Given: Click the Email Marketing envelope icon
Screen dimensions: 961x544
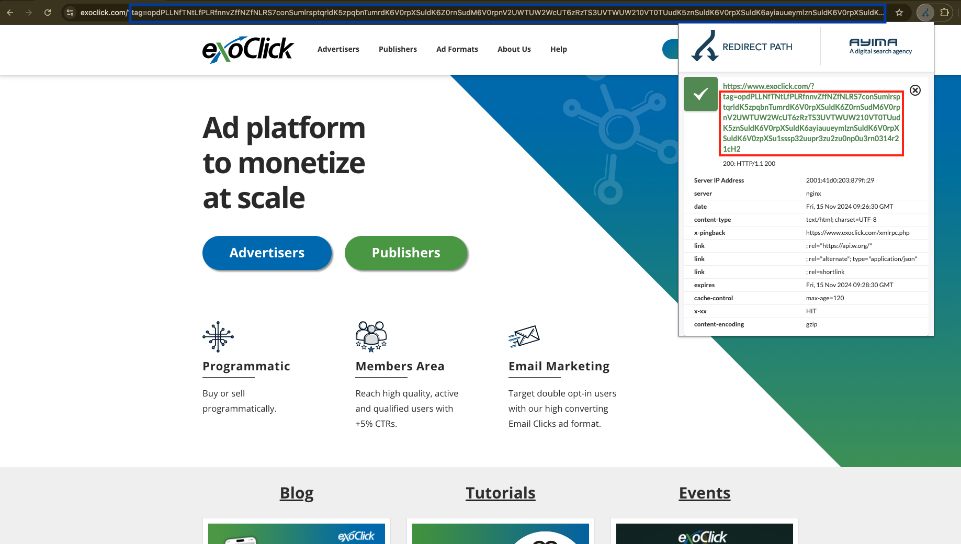Looking at the screenshot, I should (x=524, y=336).
